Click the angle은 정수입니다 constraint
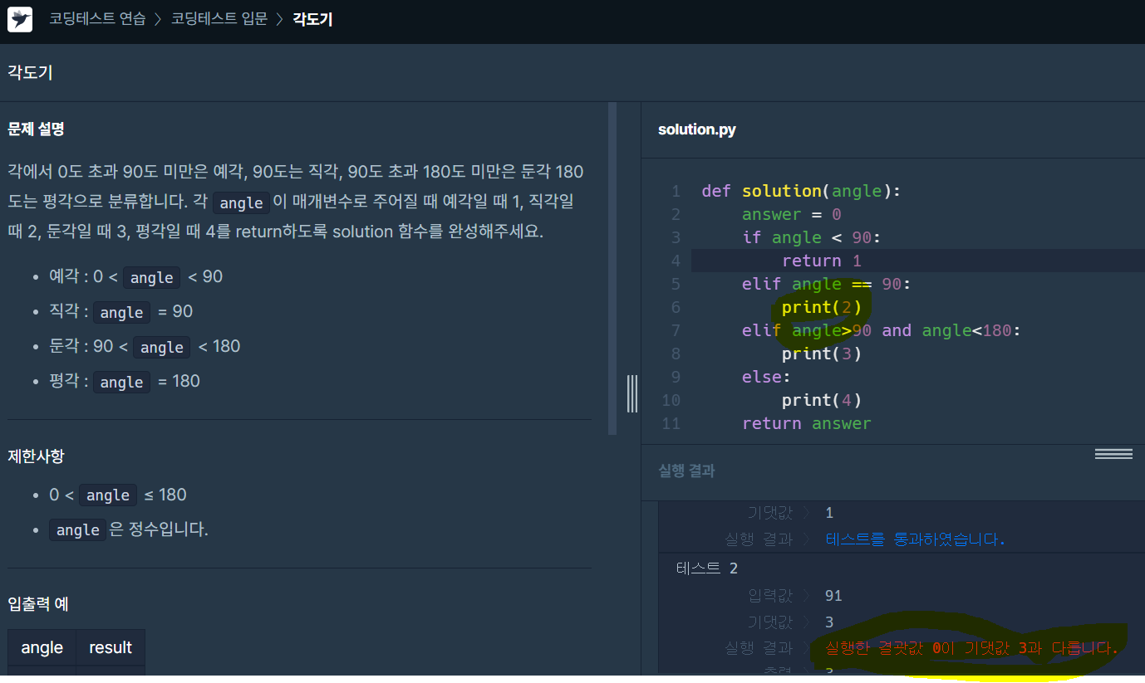The width and height of the screenshot is (1145, 683). pos(129,529)
